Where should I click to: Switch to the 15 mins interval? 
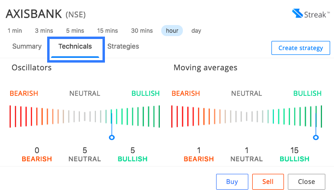107,31
